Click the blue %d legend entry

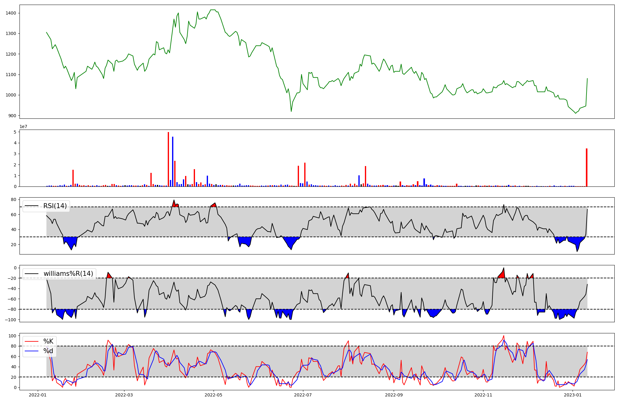[48, 351]
